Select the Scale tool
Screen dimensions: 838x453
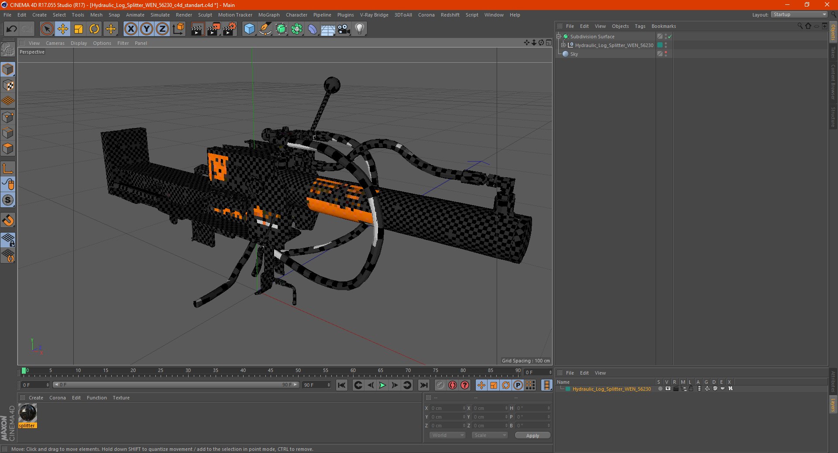click(79, 29)
